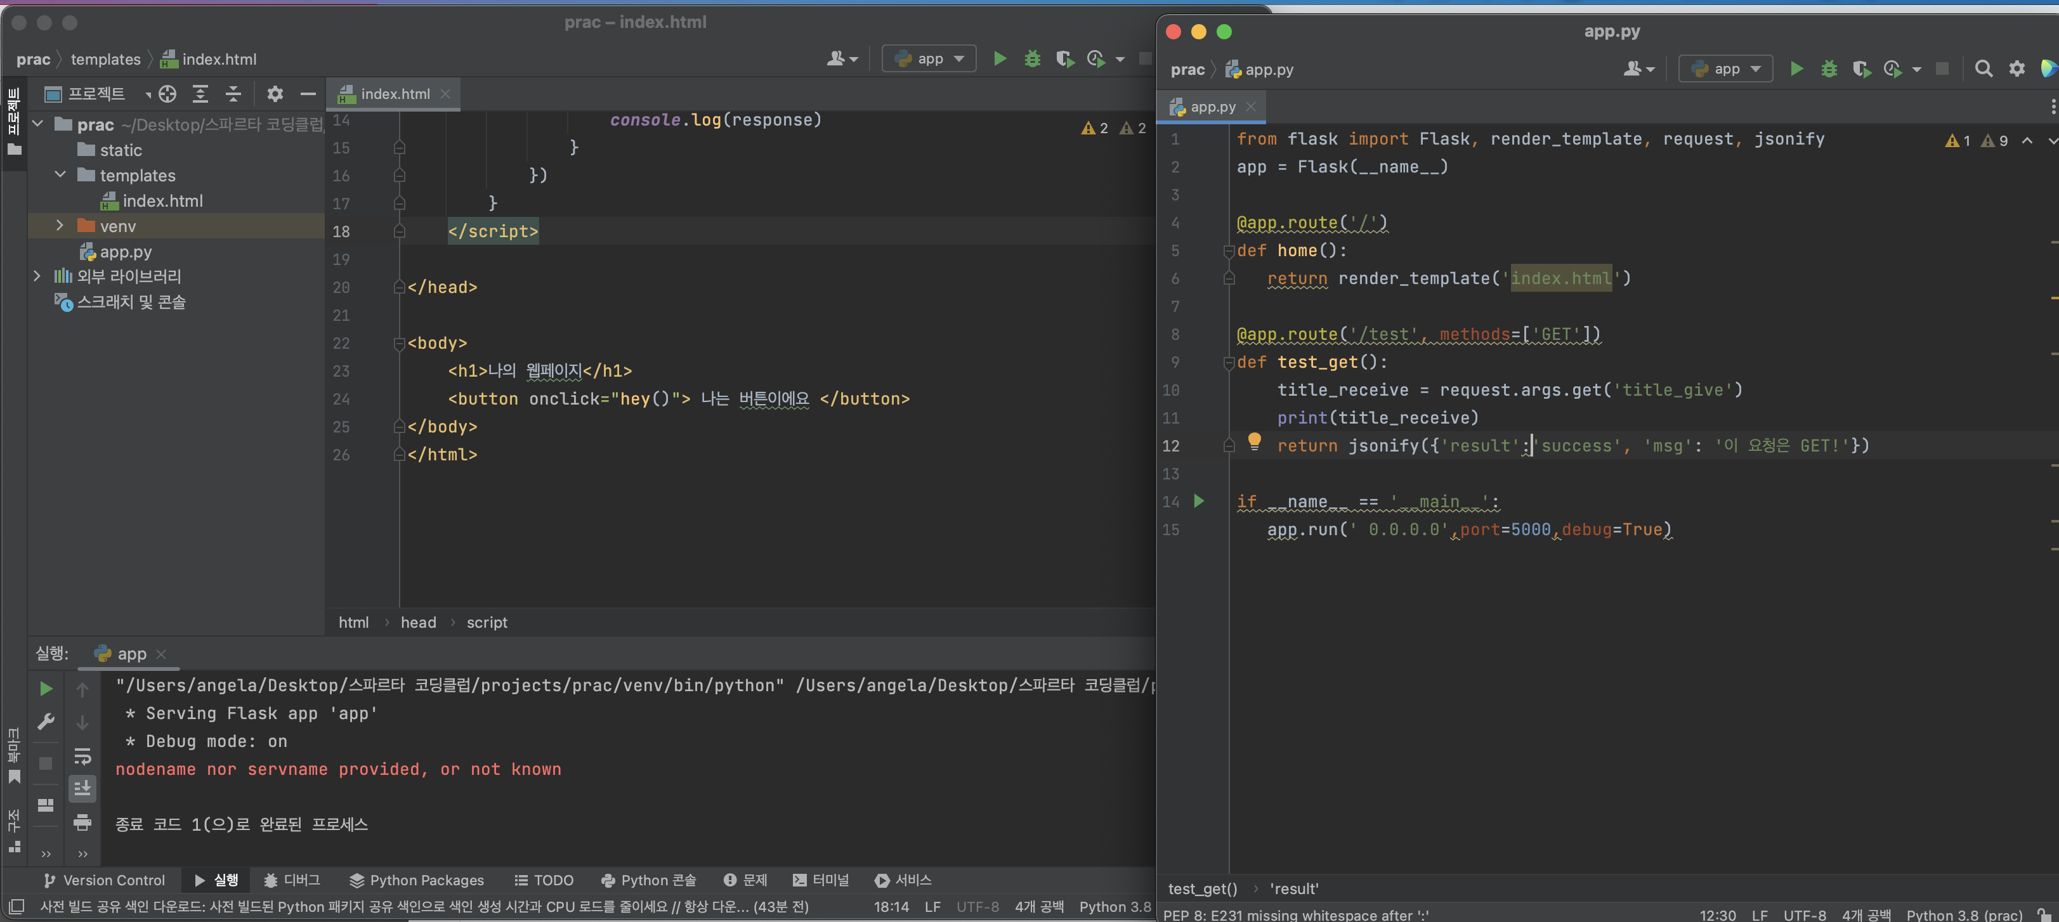Viewport: 2059px width, 922px height.
Task: Open the 서비스 tool window
Action: [904, 880]
